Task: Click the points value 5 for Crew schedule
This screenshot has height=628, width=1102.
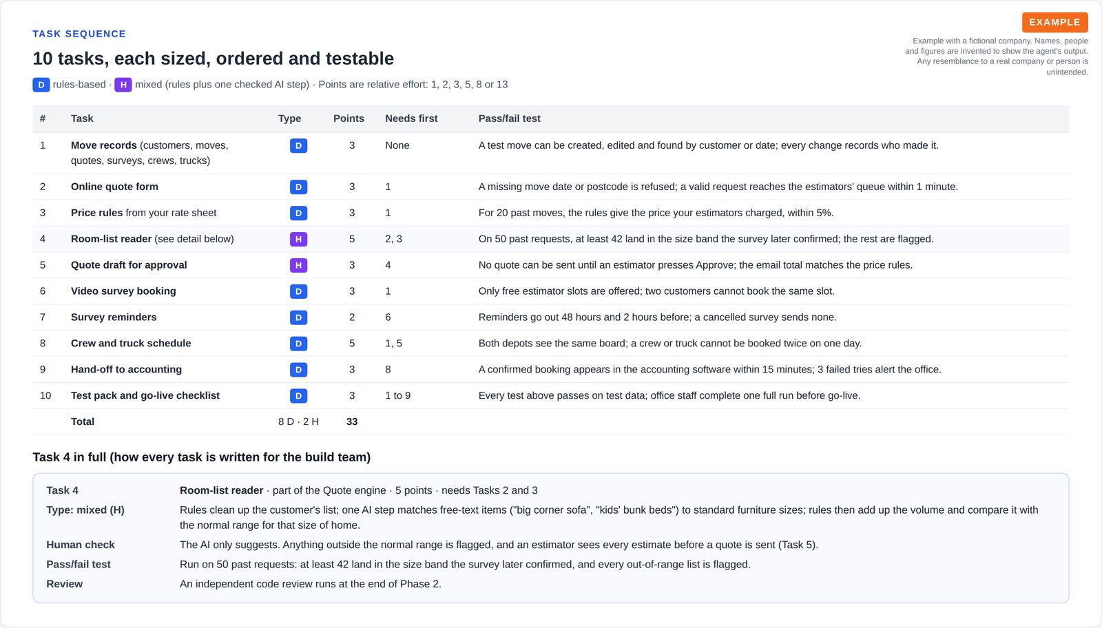Action: click(352, 343)
